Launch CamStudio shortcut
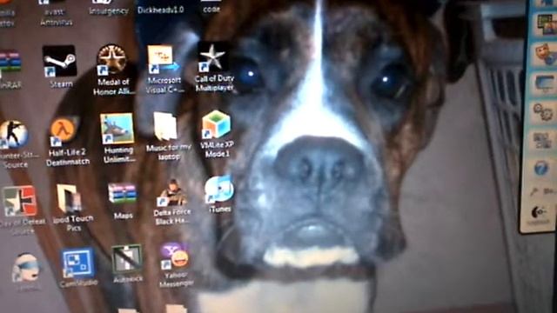The height and width of the screenshot is (313, 557). [x=77, y=263]
